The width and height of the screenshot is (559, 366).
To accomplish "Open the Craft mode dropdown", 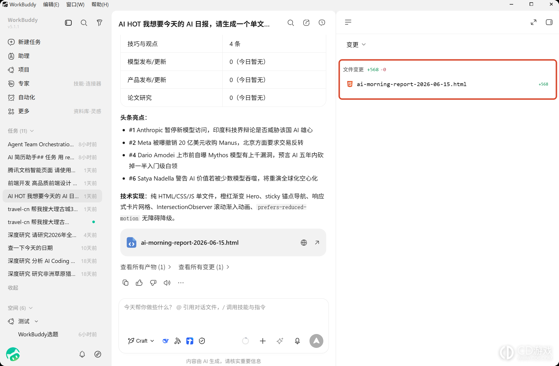I will (x=141, y=341).
